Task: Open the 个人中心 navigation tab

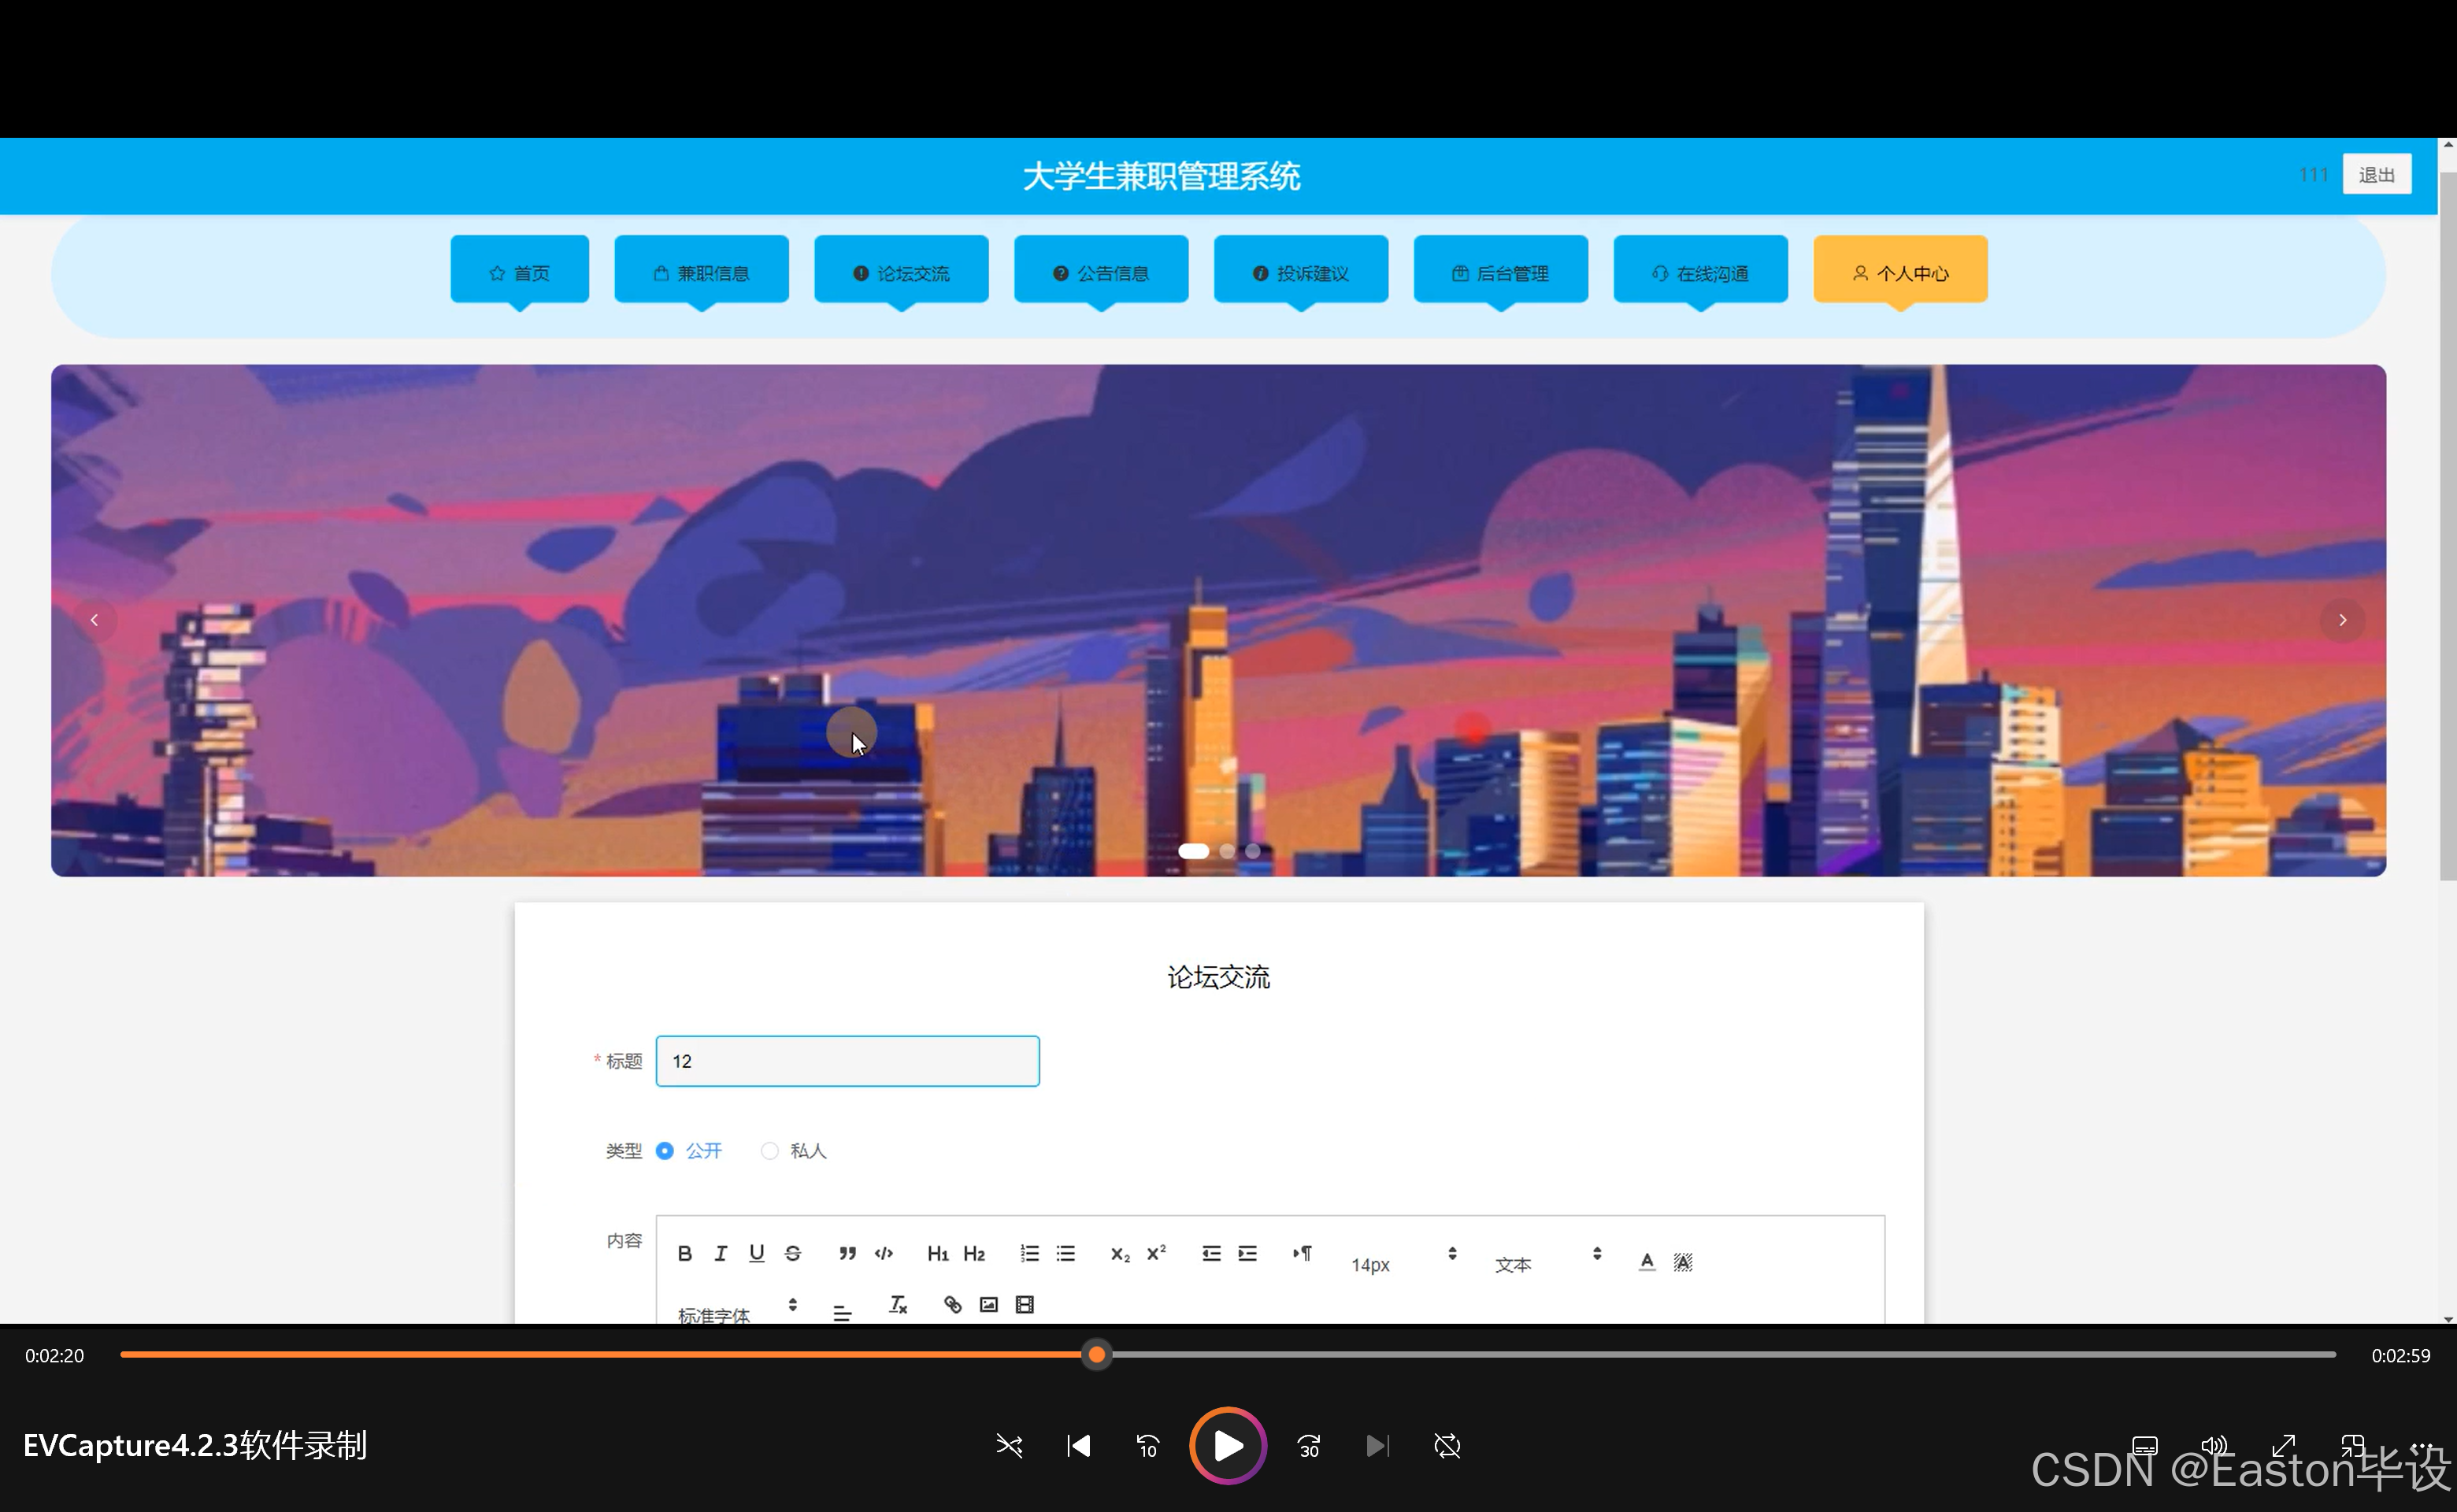Action: [x=1900, y=272]
